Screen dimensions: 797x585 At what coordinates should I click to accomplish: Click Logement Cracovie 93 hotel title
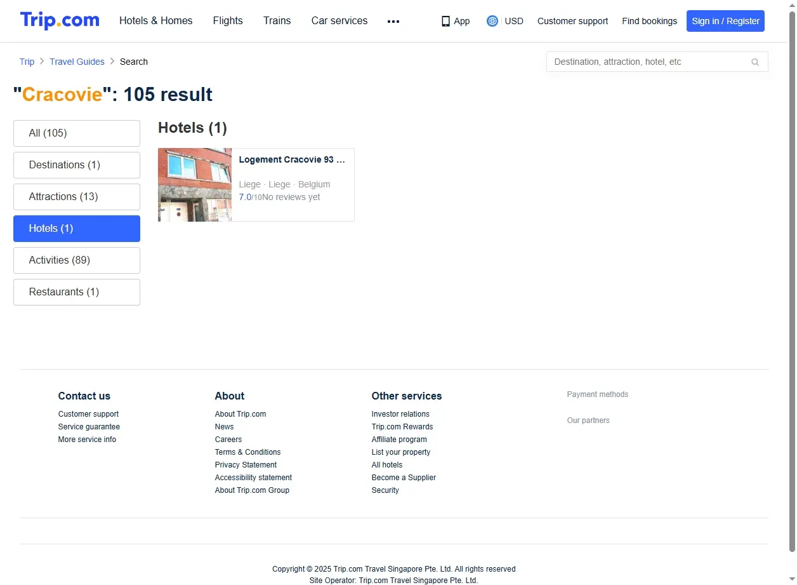coord(292,160)
